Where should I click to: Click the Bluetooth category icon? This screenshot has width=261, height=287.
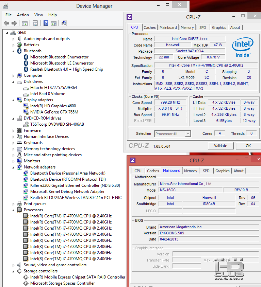pyautogui.click(x=19, y=51)
